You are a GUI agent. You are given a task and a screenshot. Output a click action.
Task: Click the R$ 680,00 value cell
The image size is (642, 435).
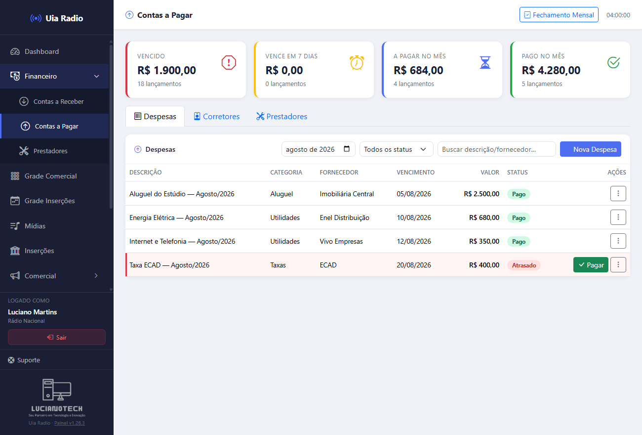pos(484,217)
